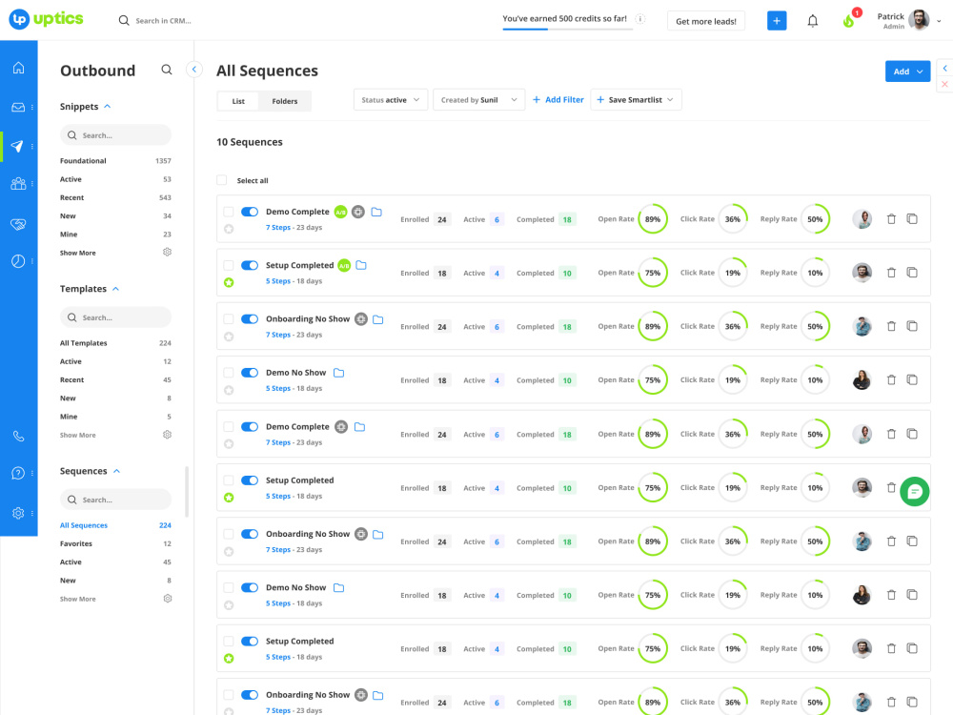Delete the first Demo Complete sequence

(891, 219)
